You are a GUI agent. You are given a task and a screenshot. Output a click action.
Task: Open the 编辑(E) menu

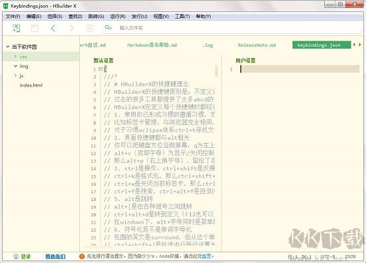click(34, 17)
